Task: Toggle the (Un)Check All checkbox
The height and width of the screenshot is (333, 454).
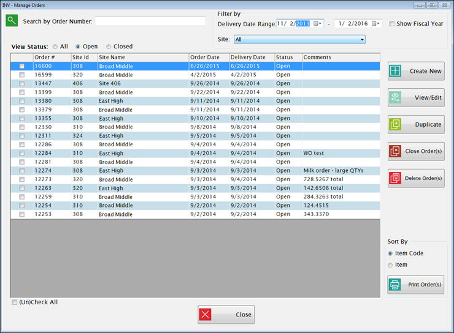Action: point(15,302)
